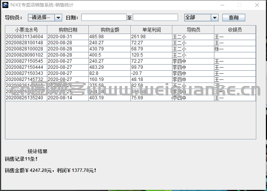Click the start date input field
Screen dimensions: 267x191
coord(104,18)
